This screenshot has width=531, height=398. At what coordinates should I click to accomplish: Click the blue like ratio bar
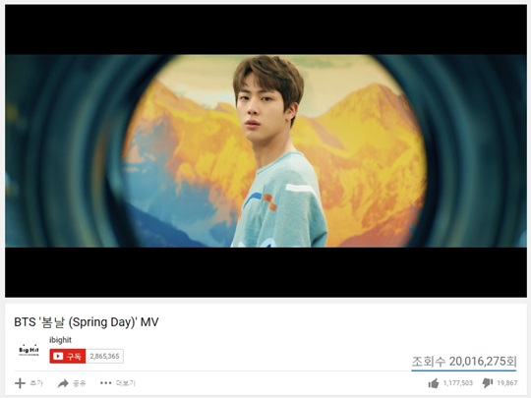[464, 370]
